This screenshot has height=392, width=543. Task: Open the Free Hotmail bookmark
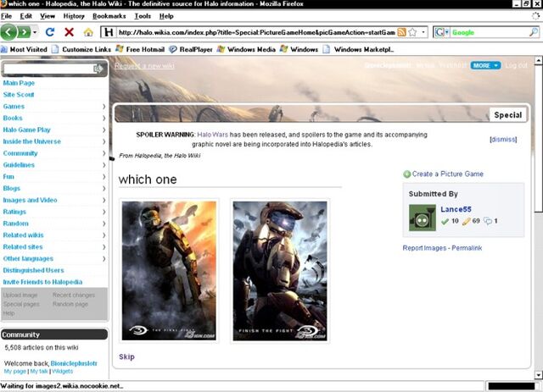tap(140, 49)
